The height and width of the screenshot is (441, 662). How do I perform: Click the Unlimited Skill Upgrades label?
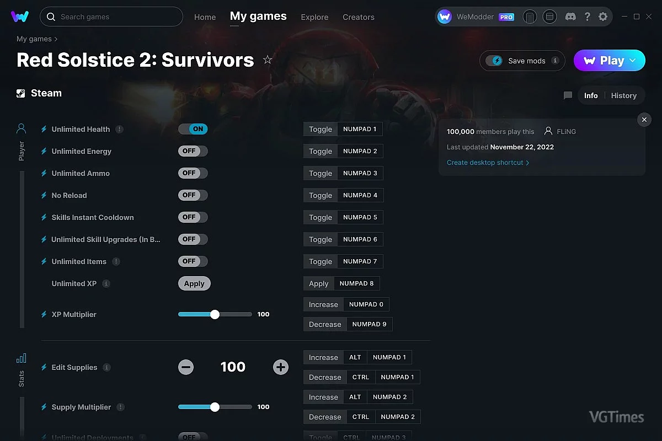106,239
